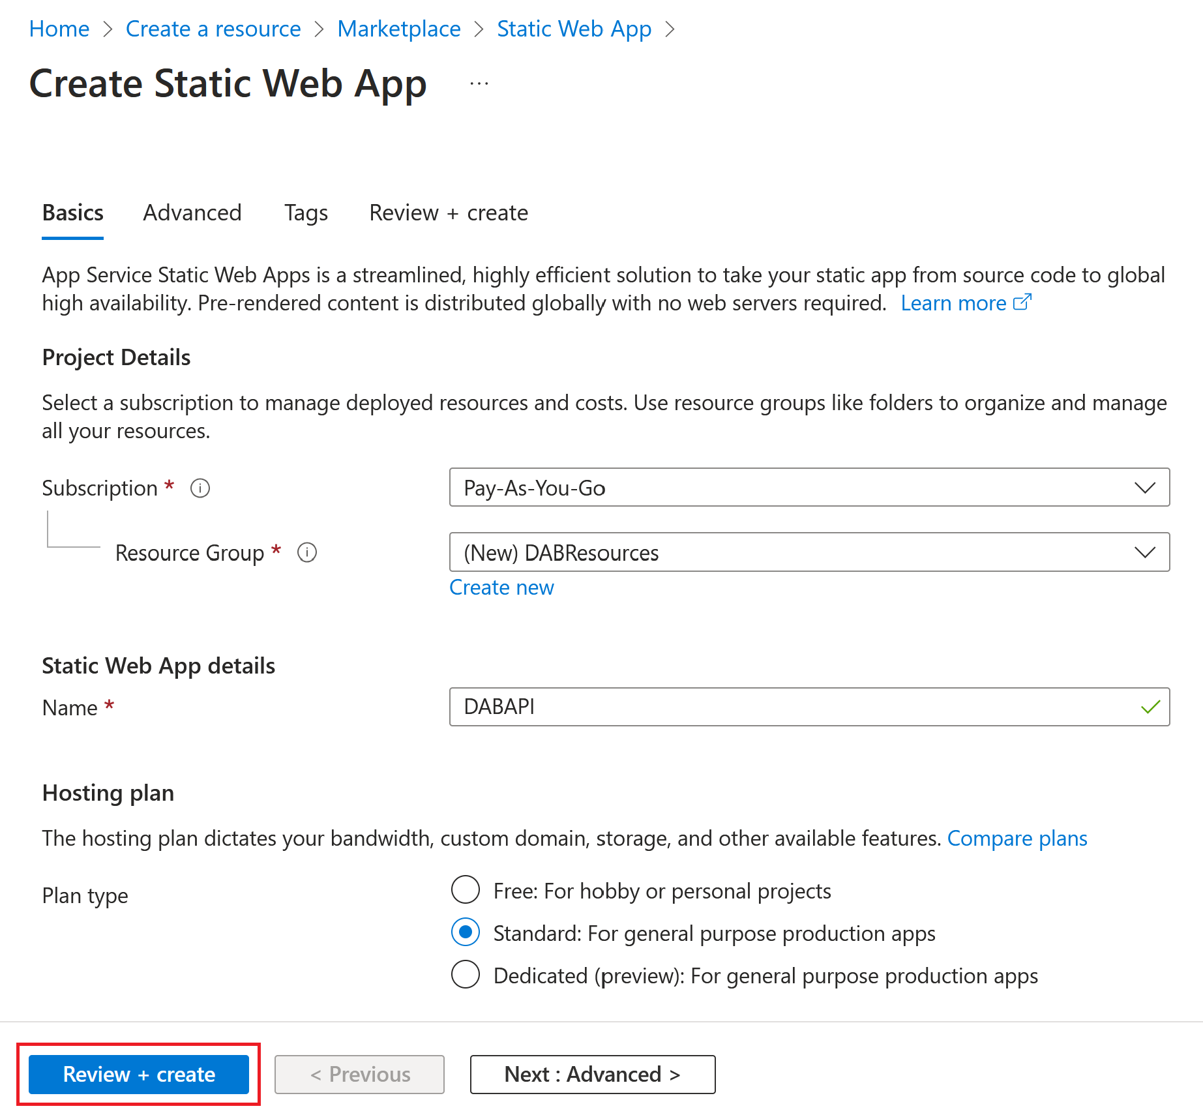
Task: Click the Create new resource group link
Action: [501, 587]
